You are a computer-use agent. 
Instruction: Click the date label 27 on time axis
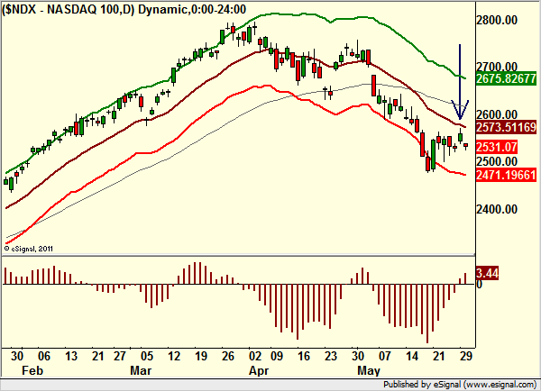coord(120,356)
